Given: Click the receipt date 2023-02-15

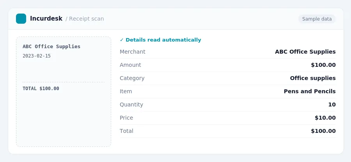Looking at the screenshot, I should click(37, 56).
